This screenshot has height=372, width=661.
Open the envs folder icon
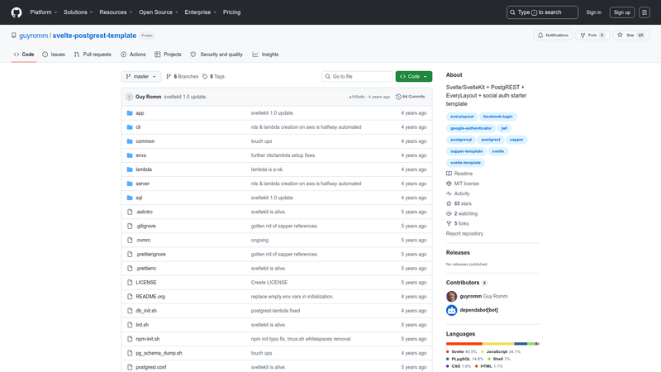point(130,155)
